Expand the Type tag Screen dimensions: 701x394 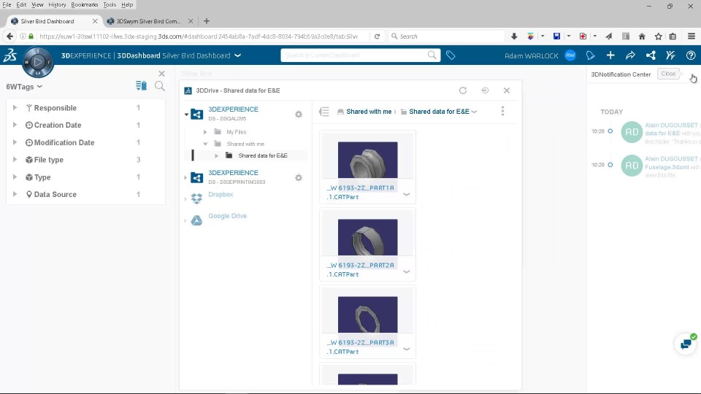pyautogui.click(x=15, y=177)
